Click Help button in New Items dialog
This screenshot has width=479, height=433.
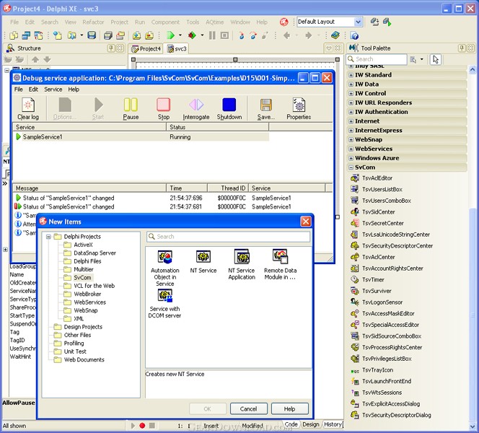point(289,409)
